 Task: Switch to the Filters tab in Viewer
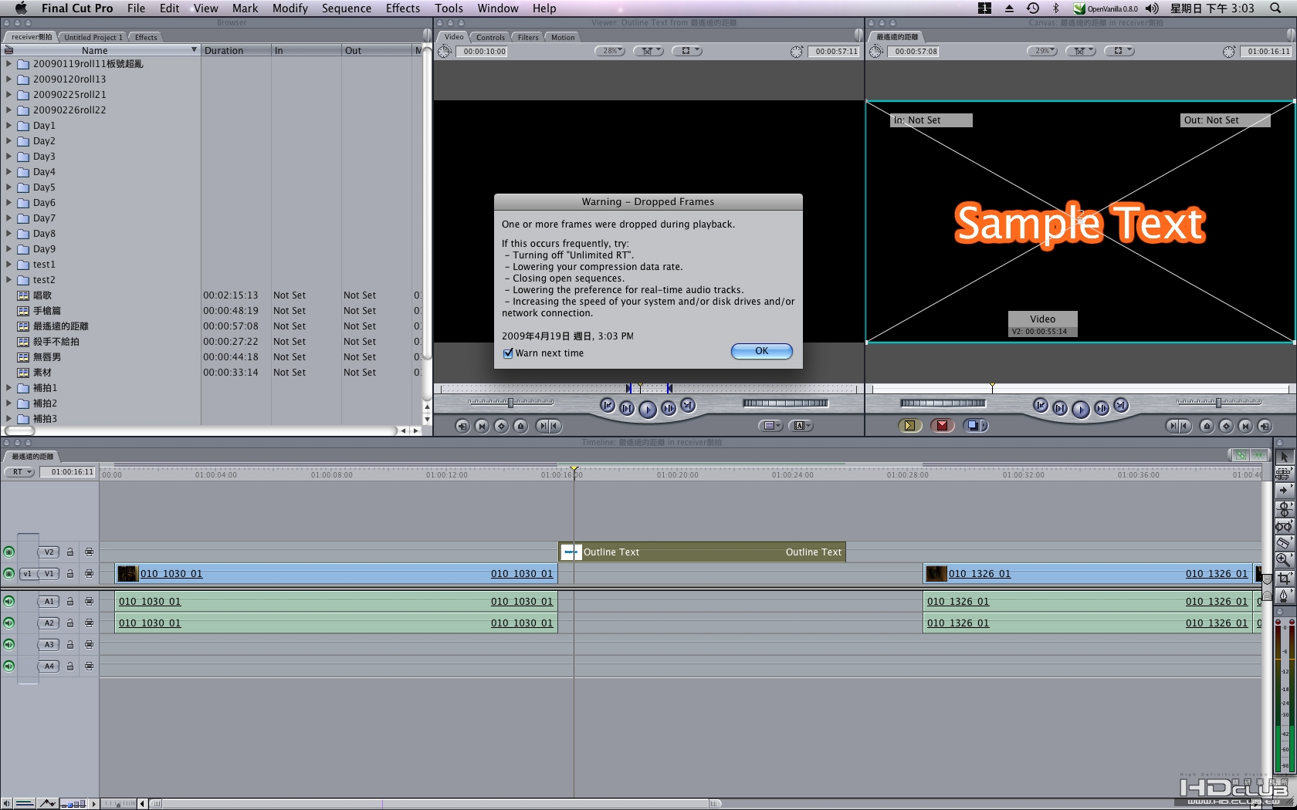tap(528, 37)
